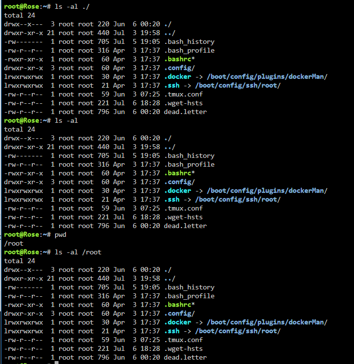
Task: Click the 'ls -al /root' command text
Action: coord(78,252)
